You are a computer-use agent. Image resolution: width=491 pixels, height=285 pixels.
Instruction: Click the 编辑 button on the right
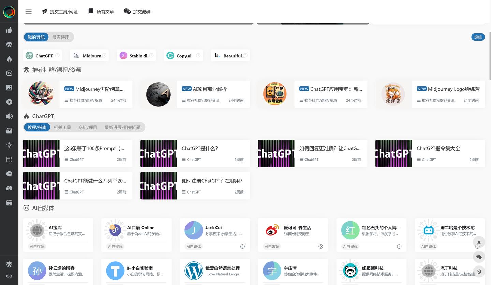[x=478, y=37]
